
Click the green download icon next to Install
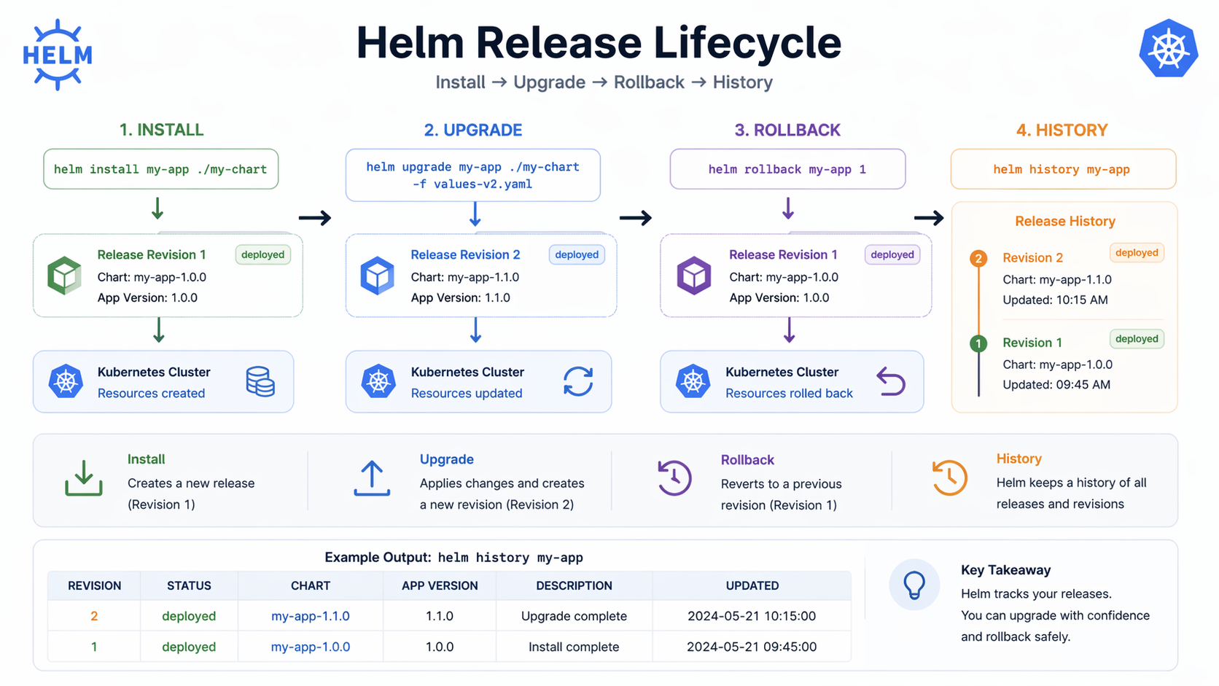tap(84, 478)
